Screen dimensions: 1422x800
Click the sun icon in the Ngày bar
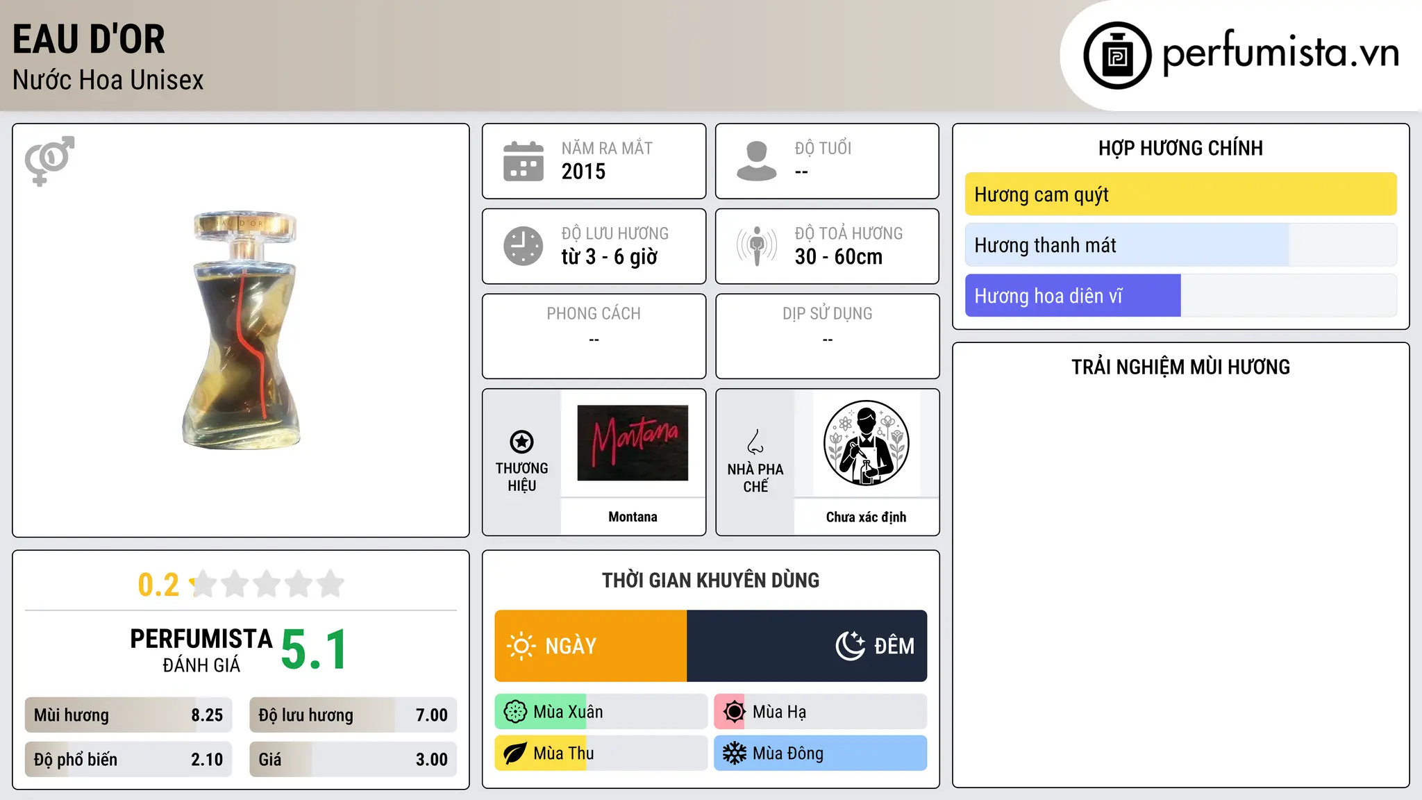[521, 646]
